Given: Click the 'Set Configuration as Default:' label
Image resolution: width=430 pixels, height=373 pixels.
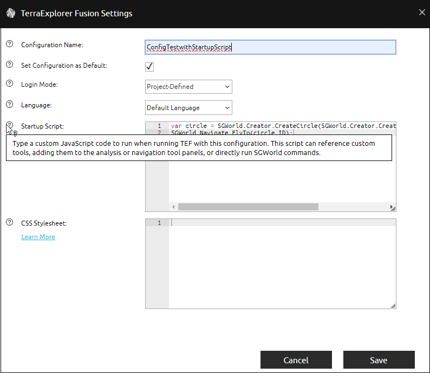Looking at the screenshot, I should [x=64, y=66].
